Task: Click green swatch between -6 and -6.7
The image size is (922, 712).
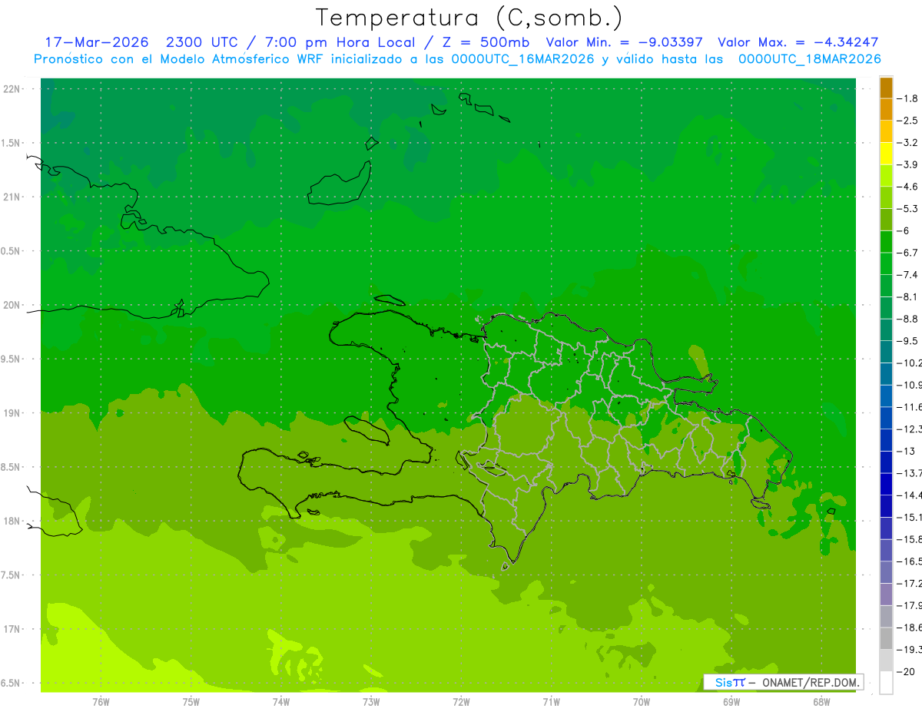Action: click(x=886, y=242)
